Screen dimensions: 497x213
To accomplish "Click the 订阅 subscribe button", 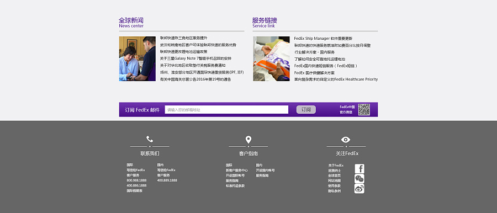I will click(306, 110).
